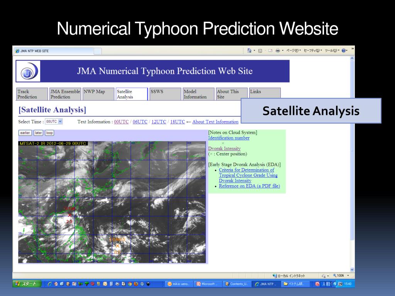Click the red X typhoon center marker
Screen dimensions: 395x296
[70, 215]
